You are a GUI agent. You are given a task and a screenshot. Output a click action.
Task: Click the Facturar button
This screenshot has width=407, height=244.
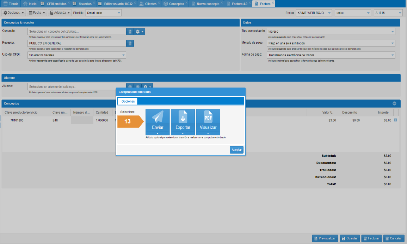pyautogui.click(x=371, y=238)
